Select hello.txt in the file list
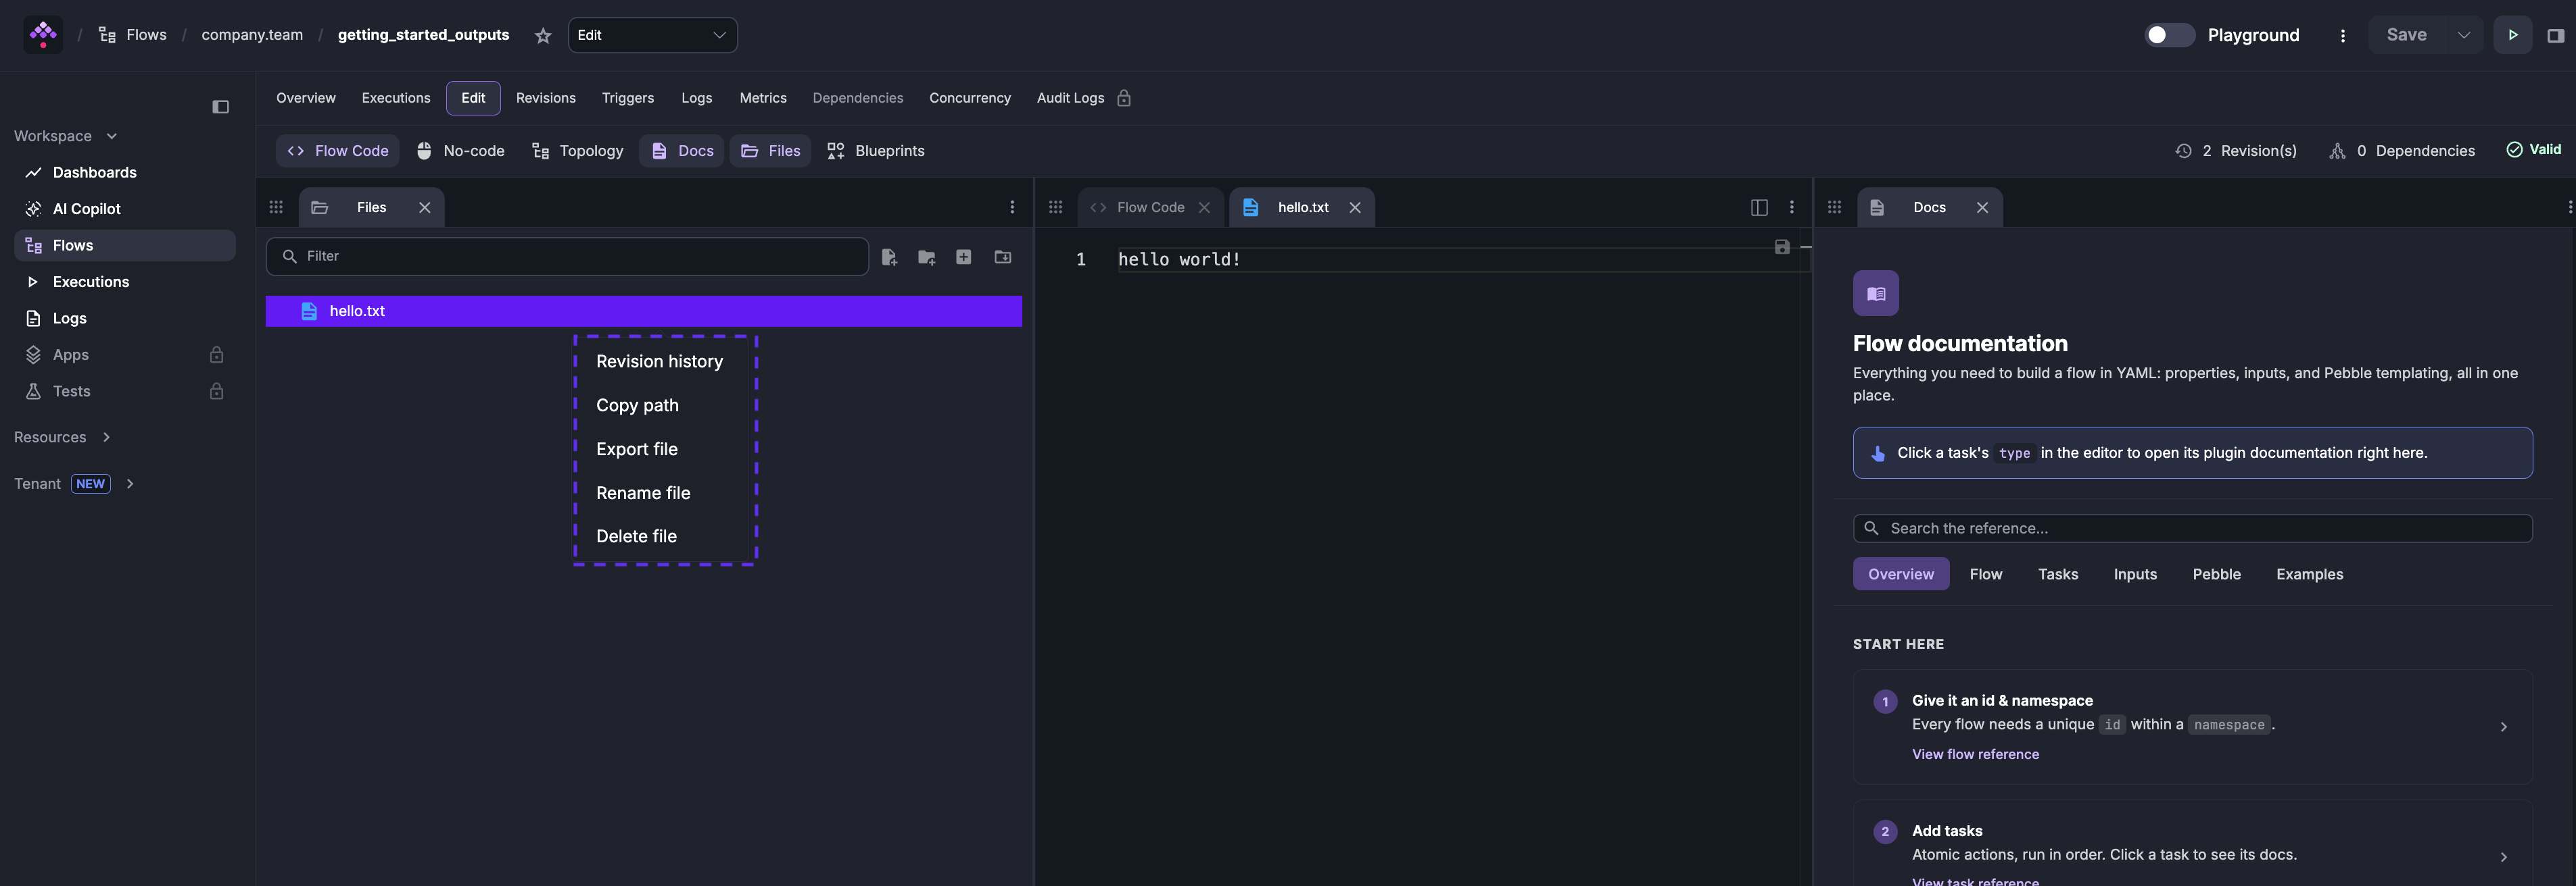The width and height of the screenshot is (2576, 886). tap(643, 311)
